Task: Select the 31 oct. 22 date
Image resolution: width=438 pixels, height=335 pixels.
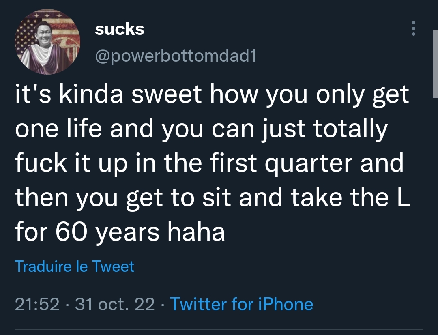Action: [x=115, y=304]
